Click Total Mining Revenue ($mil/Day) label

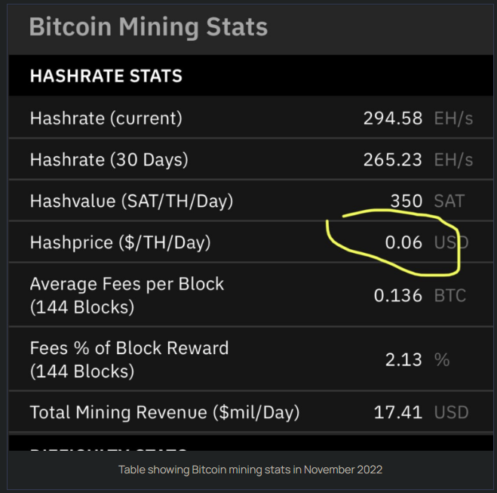click(x=164, y=412)
